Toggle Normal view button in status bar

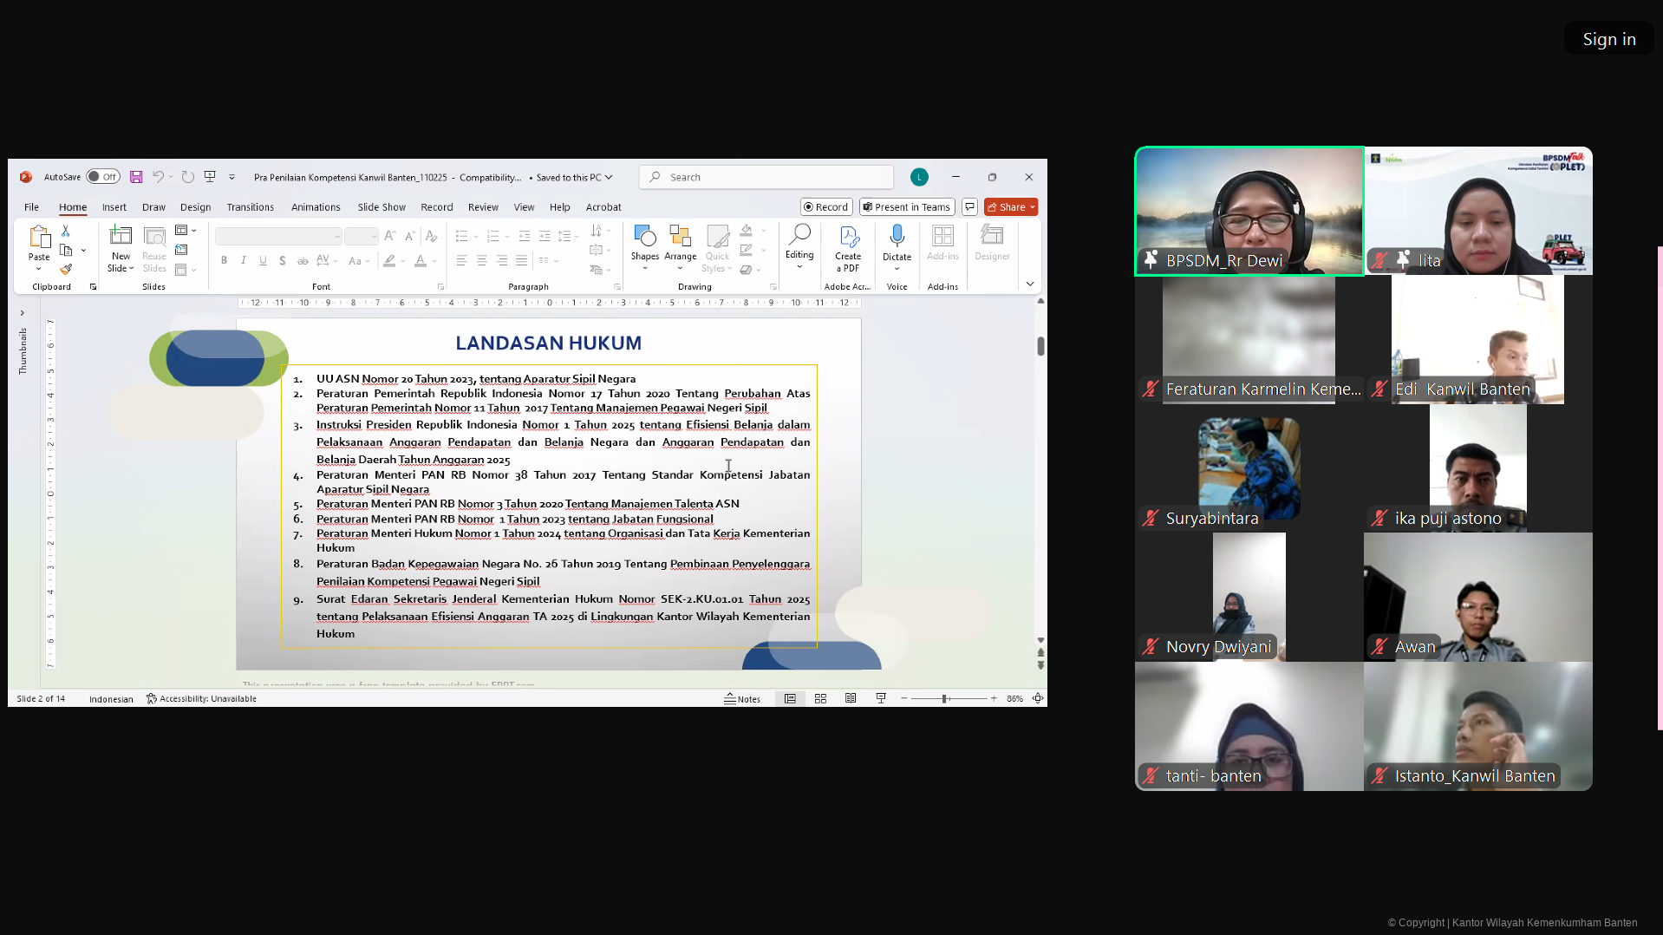(x=790, y=699)
